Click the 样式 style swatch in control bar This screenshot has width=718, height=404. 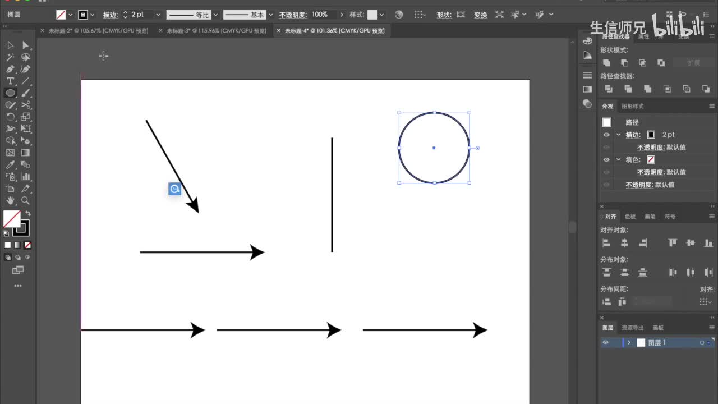pyautogui.click(x=372, y=15)
